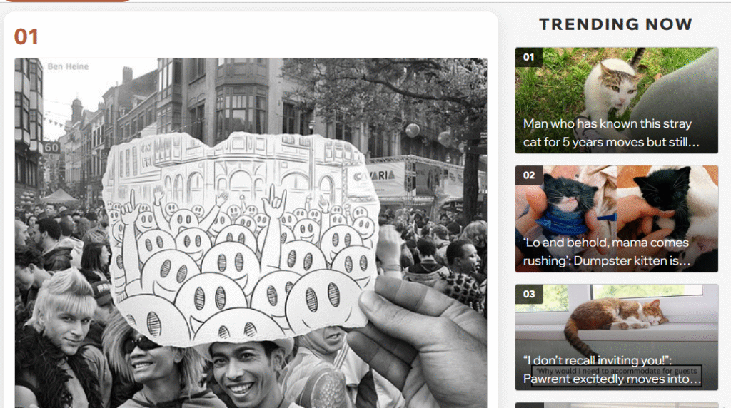Click the orange button at top left
The height and width of the screenshot is (408, 731).
pyautogui.click(x=68, y=1)
